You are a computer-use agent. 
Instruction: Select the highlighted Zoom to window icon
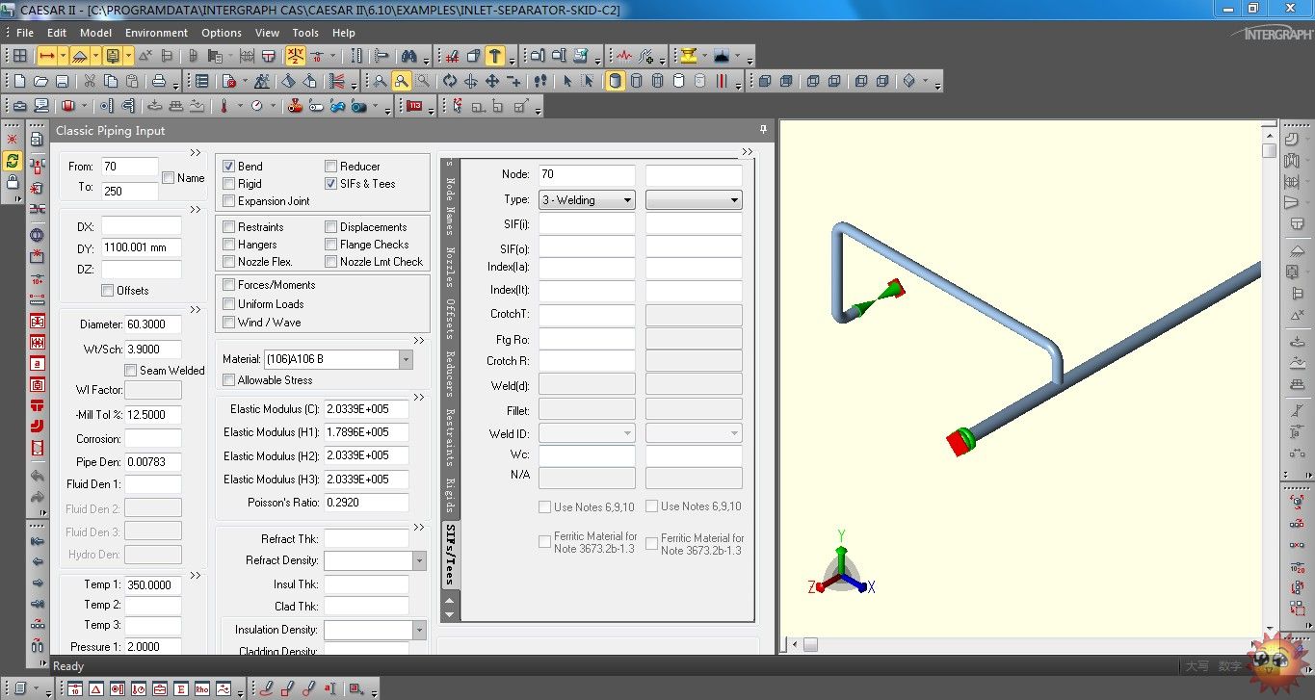click(x=402, y=81)
